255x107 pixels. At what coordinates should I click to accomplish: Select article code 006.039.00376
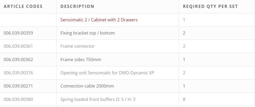[18, 73]
